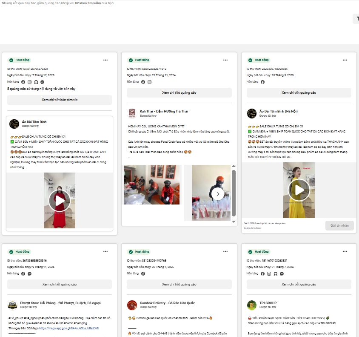Click Instagram icon in the Kah Thai ad card
The height and width of the screenshot is (337, 359).
[149, 82]
